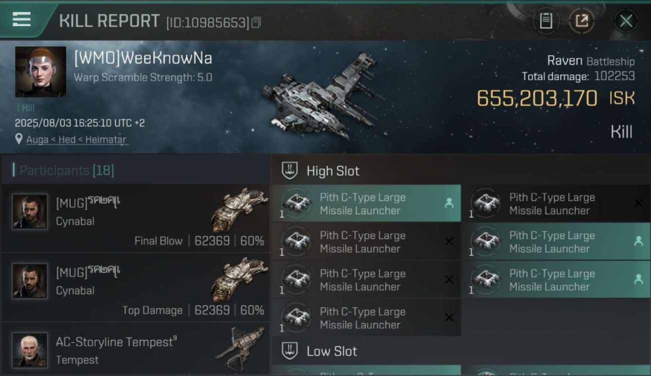Click the 655,203,170 ISK value
Screen dimensions: 651x376
pyautogui.click(x=555, y=98)
